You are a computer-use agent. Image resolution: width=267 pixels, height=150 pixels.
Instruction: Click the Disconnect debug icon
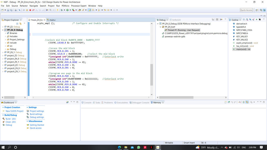33,10
